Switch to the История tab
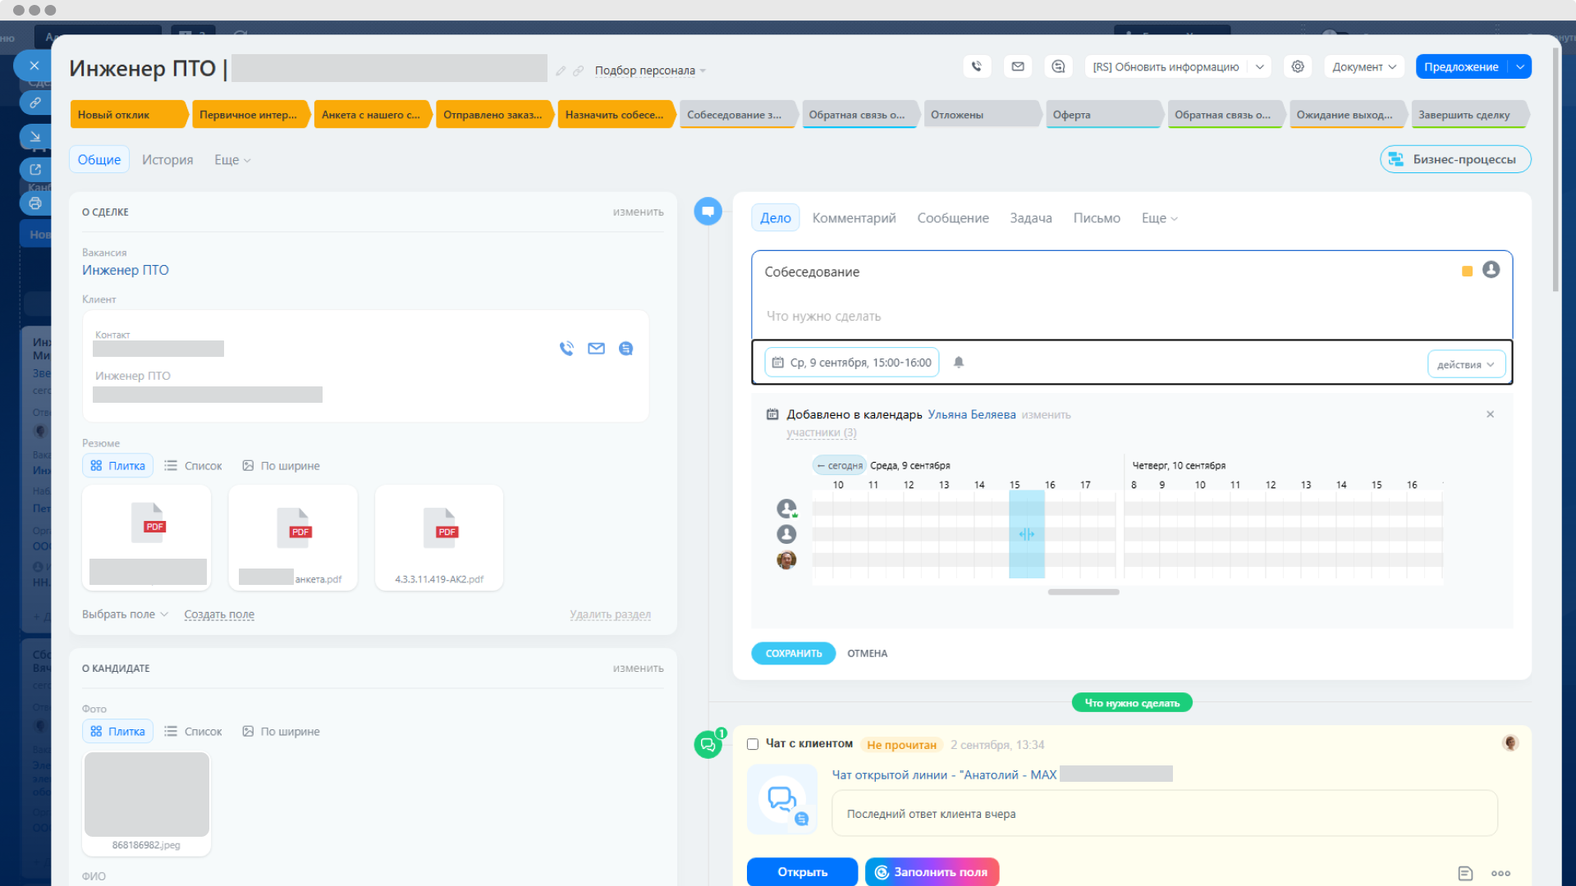This screenshot has height=886, width=1576. coord(167,159)
